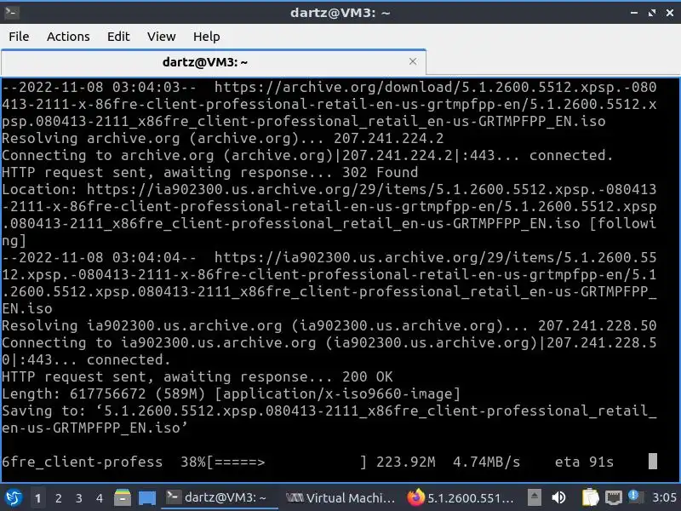Screen dimensions: 681x511
Task: Switch to the Firefox 5.1.2600.551 taskbar window
Action: click(x=461, y=497)
